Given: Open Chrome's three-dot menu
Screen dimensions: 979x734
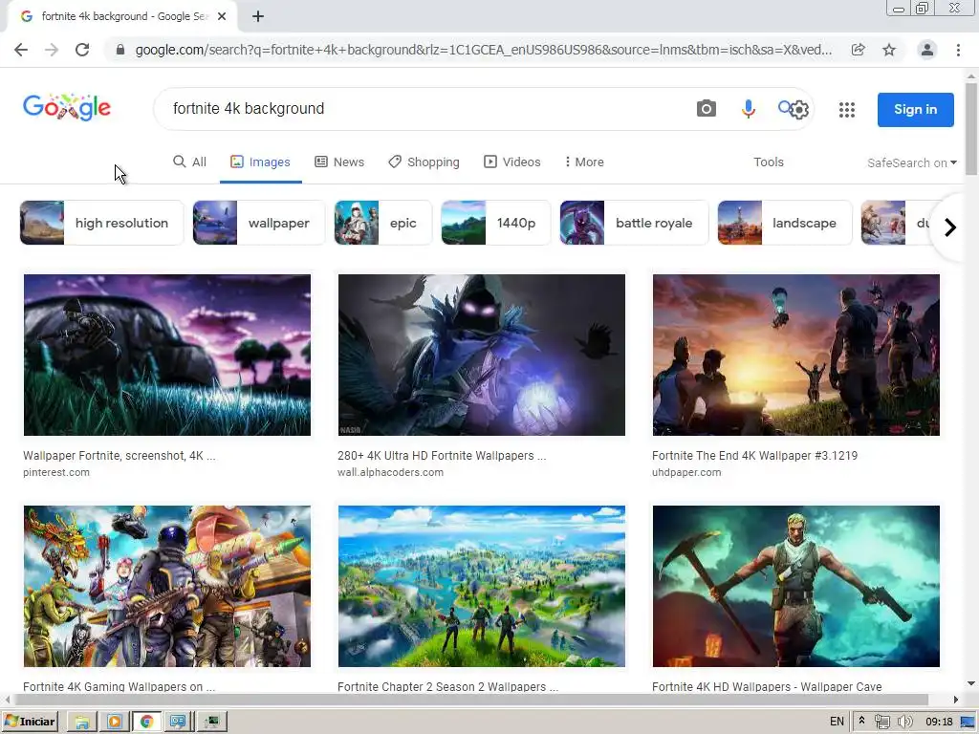Looking at the screenshot, I should pyautogui.click(x=958, y=50).
